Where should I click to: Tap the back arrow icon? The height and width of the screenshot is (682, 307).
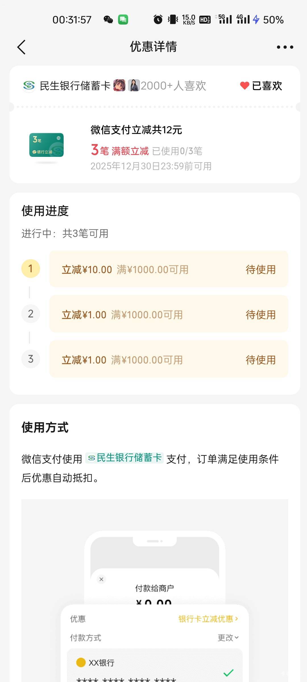(22, 47)
